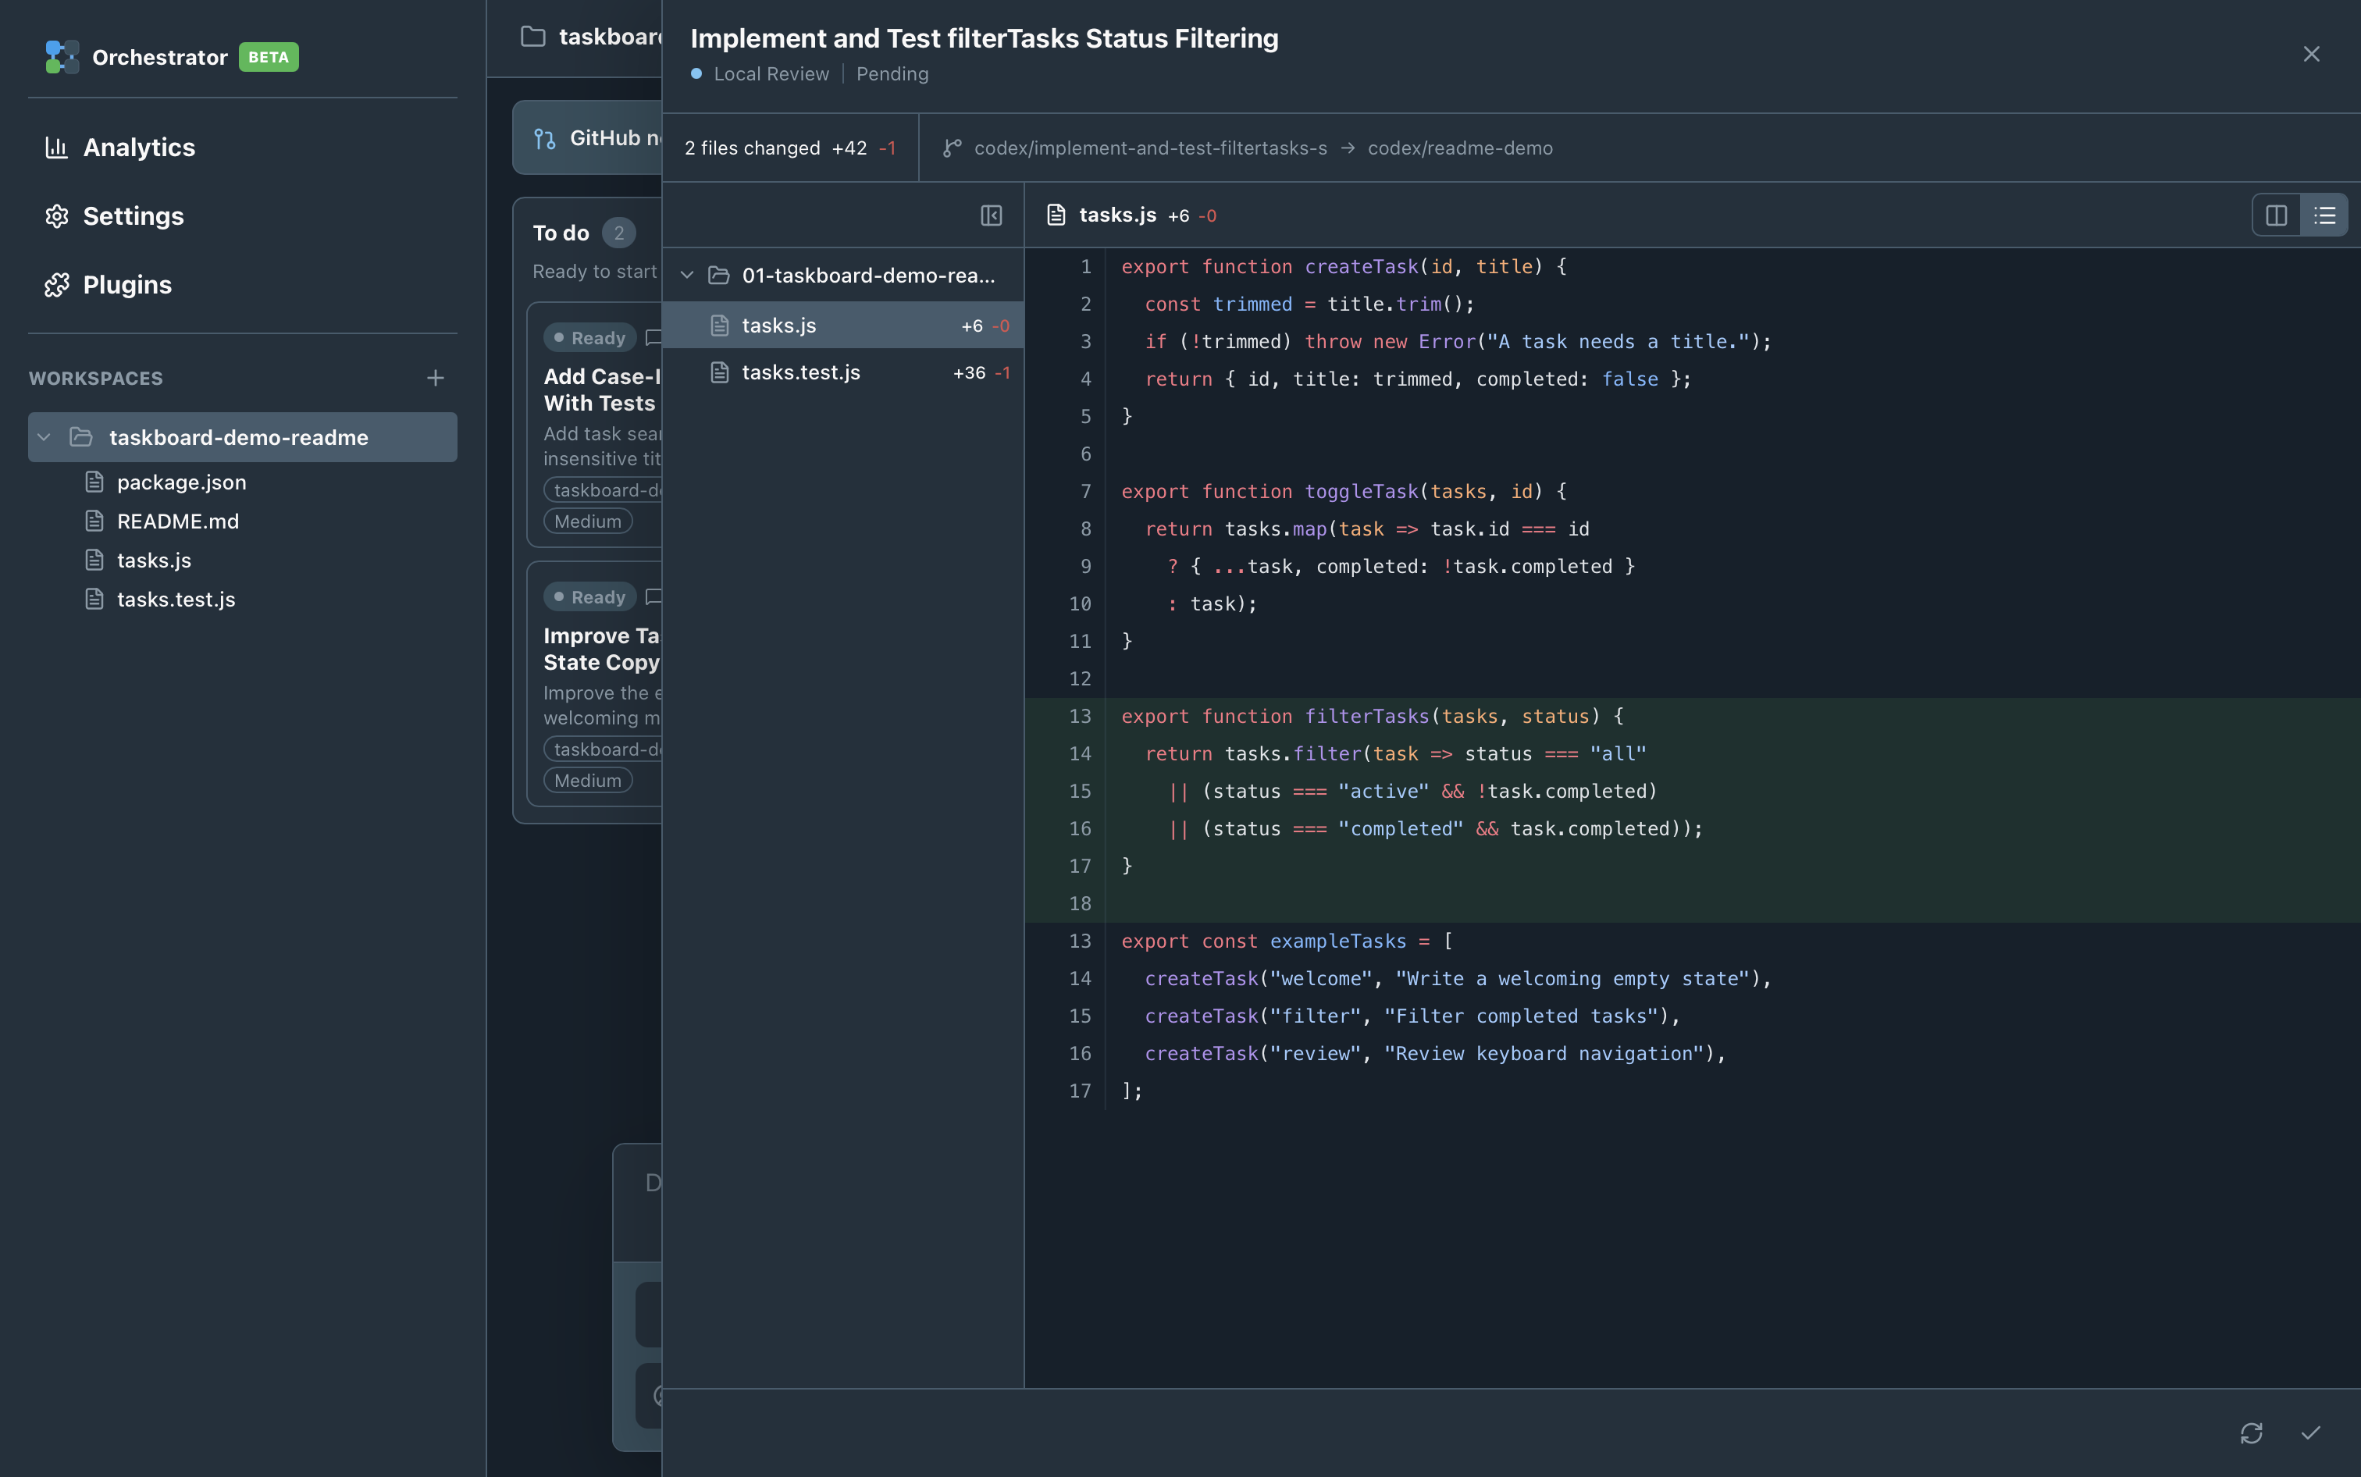Click the tasks.test.js file icon in diff list
The image size is (2361, 1477).
(720, 372)
